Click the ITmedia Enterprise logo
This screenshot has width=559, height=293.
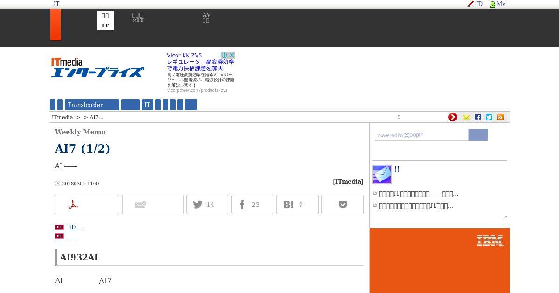point(97,67)
